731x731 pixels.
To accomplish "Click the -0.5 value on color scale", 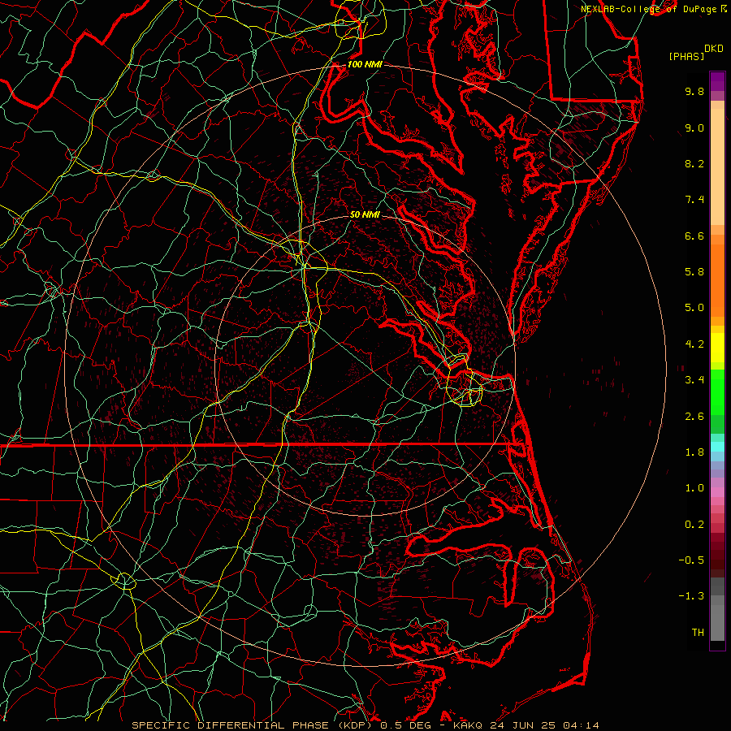I will coord(691,560).
